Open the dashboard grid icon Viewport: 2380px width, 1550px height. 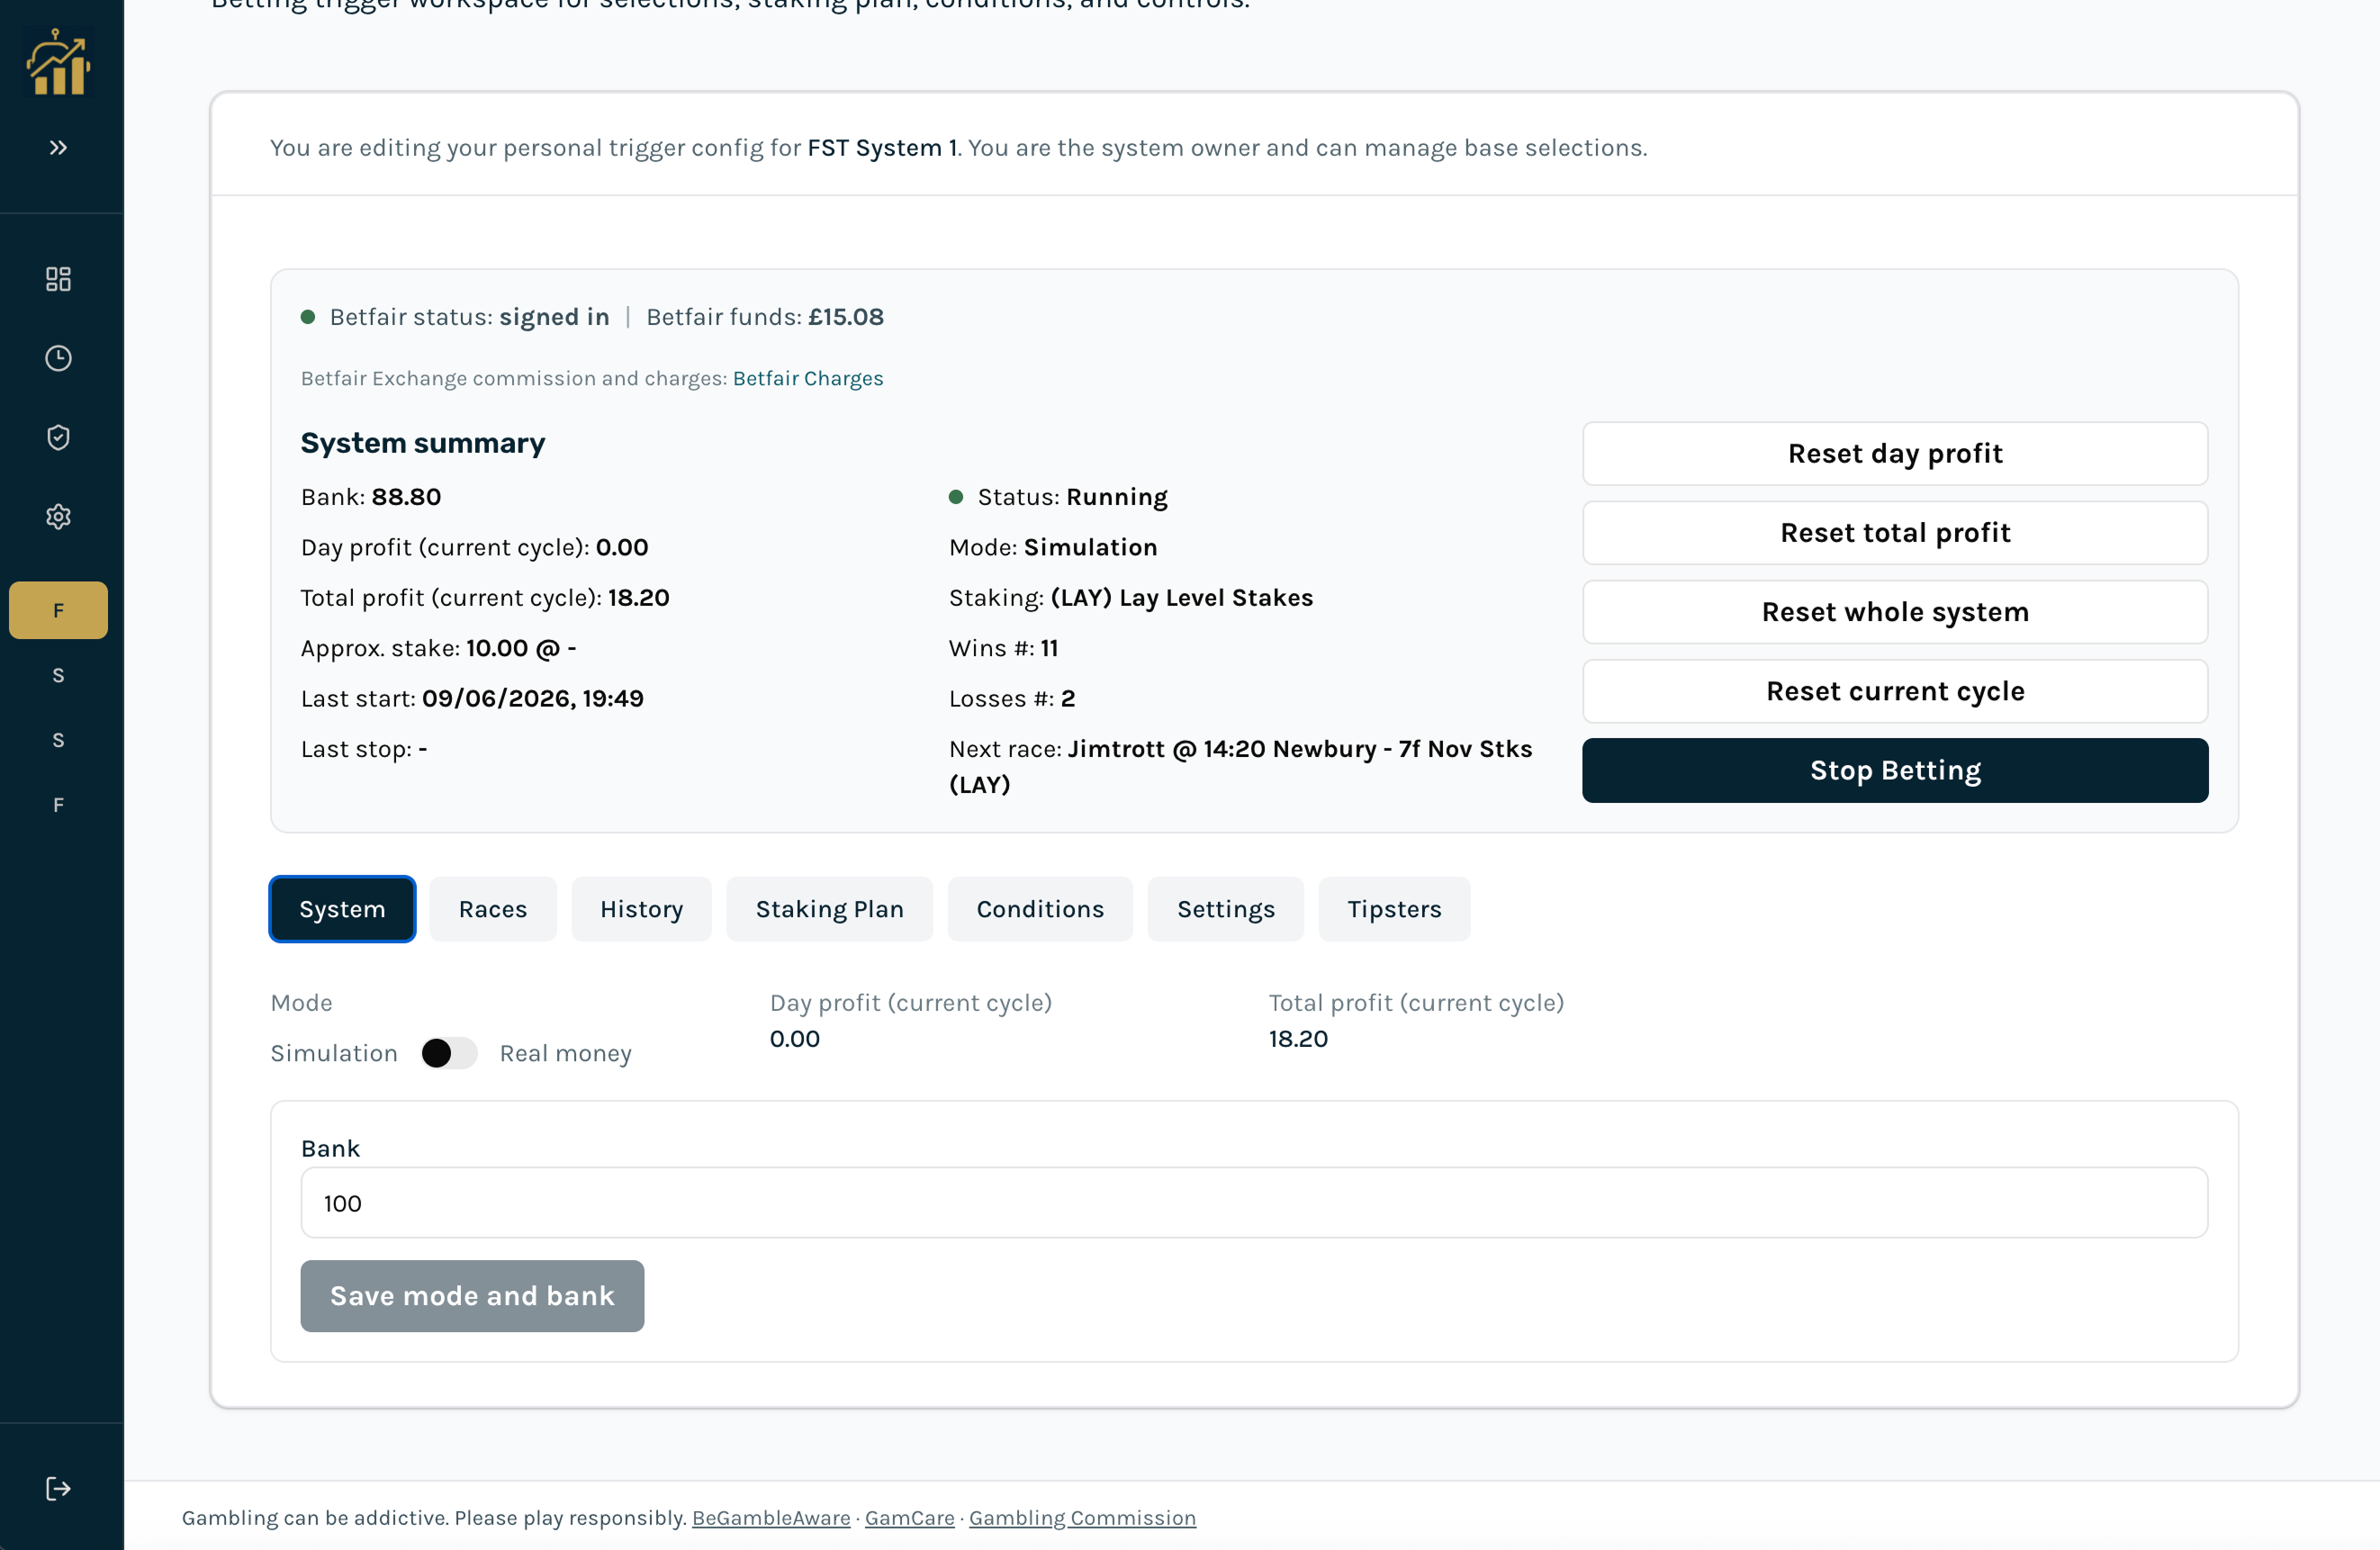pos(58,279)
